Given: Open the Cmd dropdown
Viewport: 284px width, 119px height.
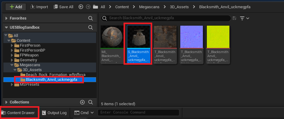Looking at the screenshot, I should tap(84, 113).
